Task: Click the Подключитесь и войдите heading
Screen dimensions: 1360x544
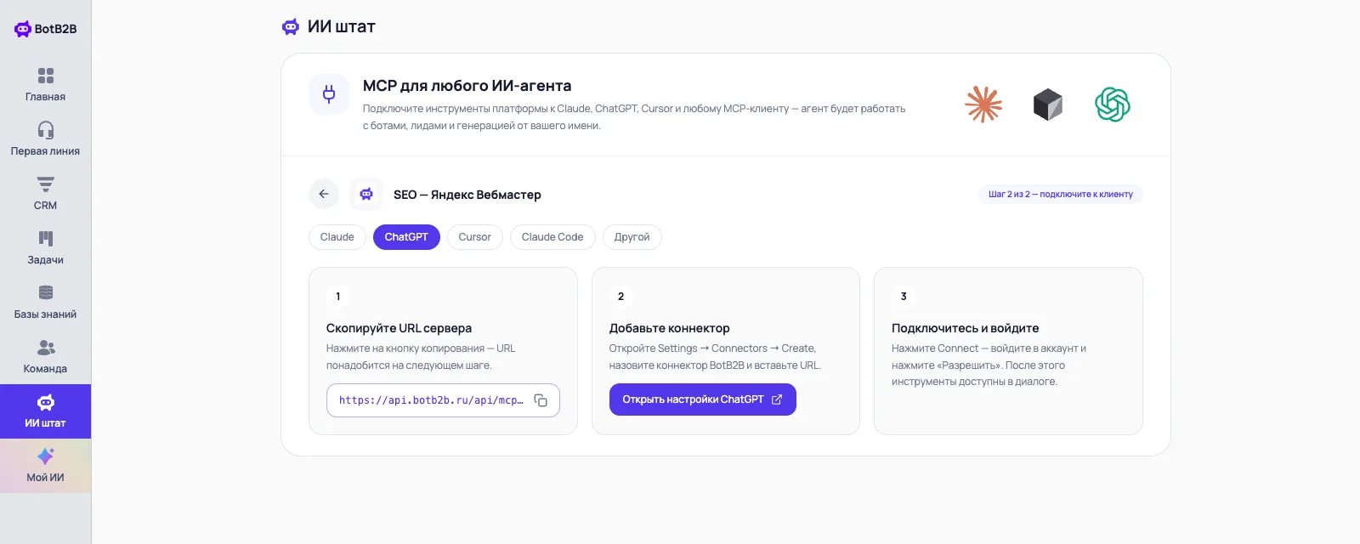Action: 965,328
